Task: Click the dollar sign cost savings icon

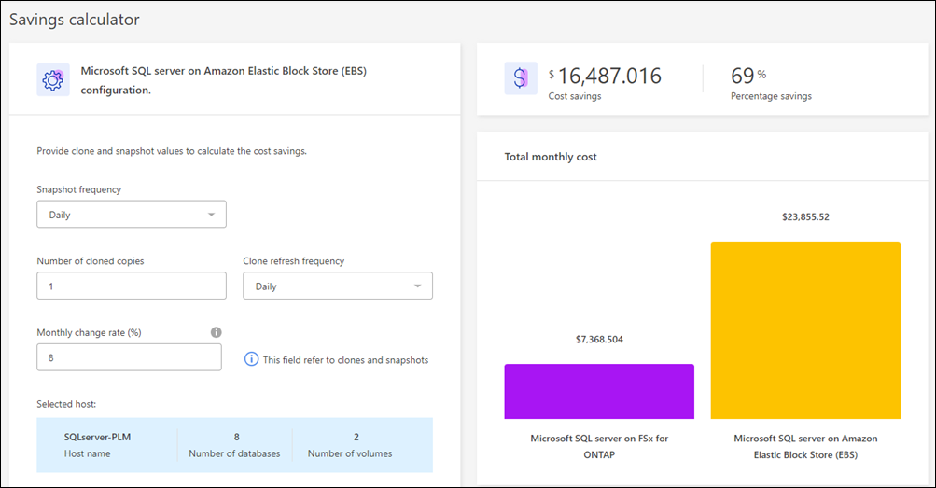Action: [520, 79]
